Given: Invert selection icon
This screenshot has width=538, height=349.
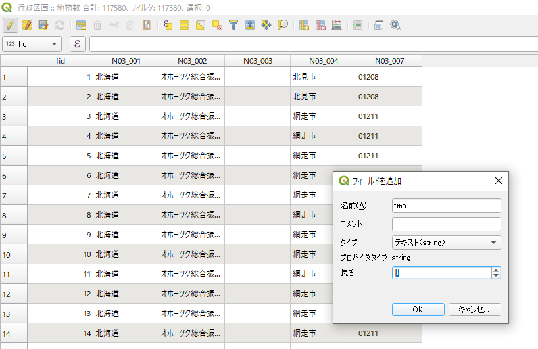Looking at the screenshot, I should [x=201, y=25].
